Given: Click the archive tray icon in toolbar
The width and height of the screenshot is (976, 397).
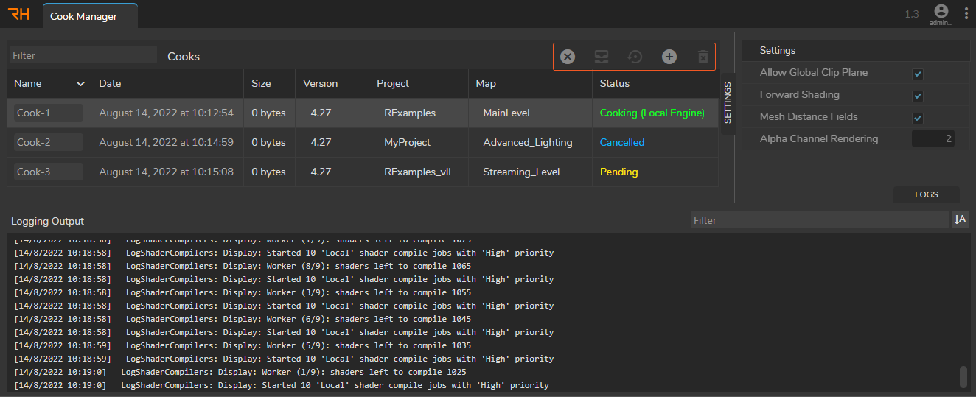Looking at the screenshot, I should tap(602, 57).
